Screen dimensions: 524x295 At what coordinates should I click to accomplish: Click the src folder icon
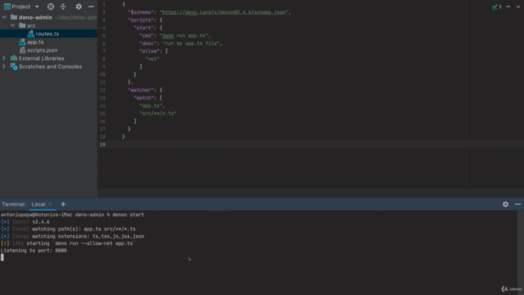click(x=22, y=25)
